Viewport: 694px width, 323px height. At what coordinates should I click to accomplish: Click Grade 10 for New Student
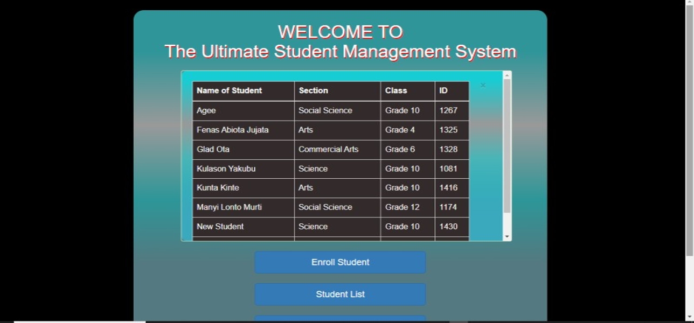[402, 226]
